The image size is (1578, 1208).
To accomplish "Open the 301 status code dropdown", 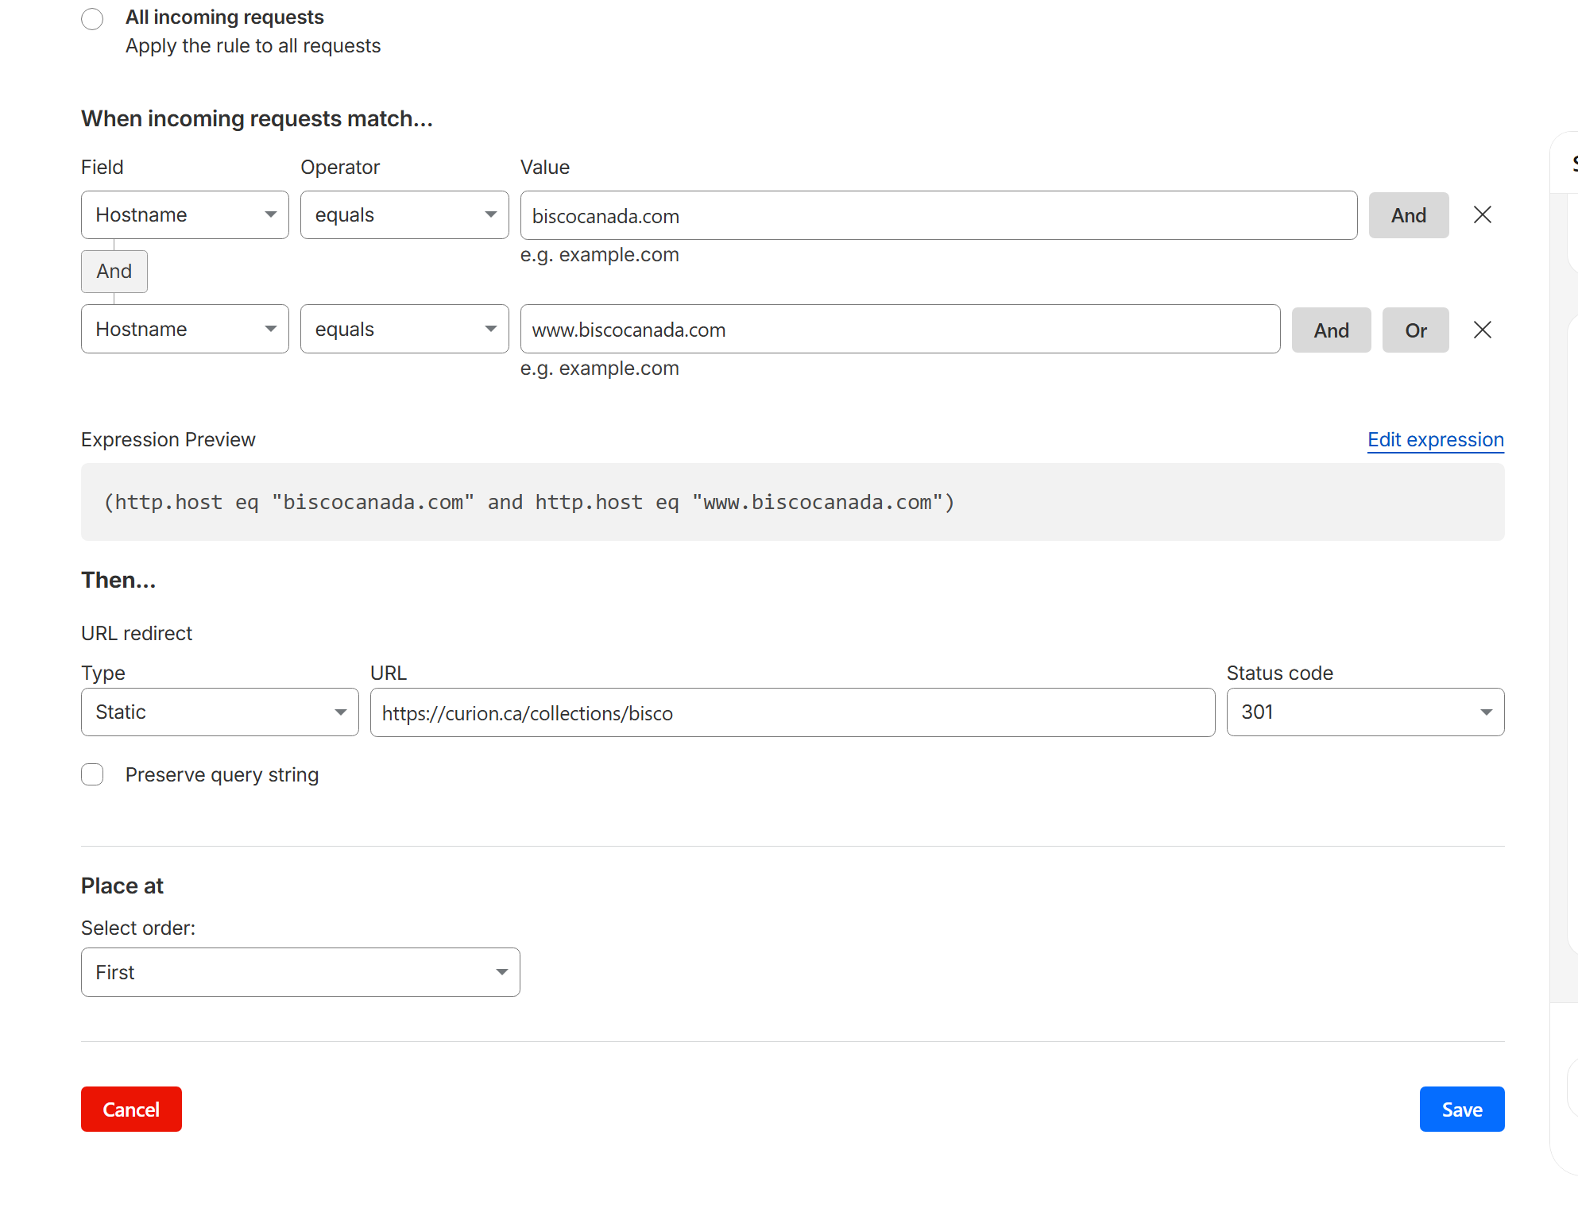I will click(1364, 712).
